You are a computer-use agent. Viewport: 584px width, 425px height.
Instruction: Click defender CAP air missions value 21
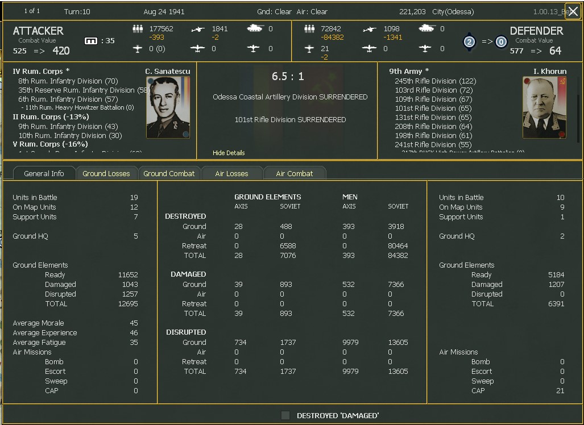click(560, 390)
